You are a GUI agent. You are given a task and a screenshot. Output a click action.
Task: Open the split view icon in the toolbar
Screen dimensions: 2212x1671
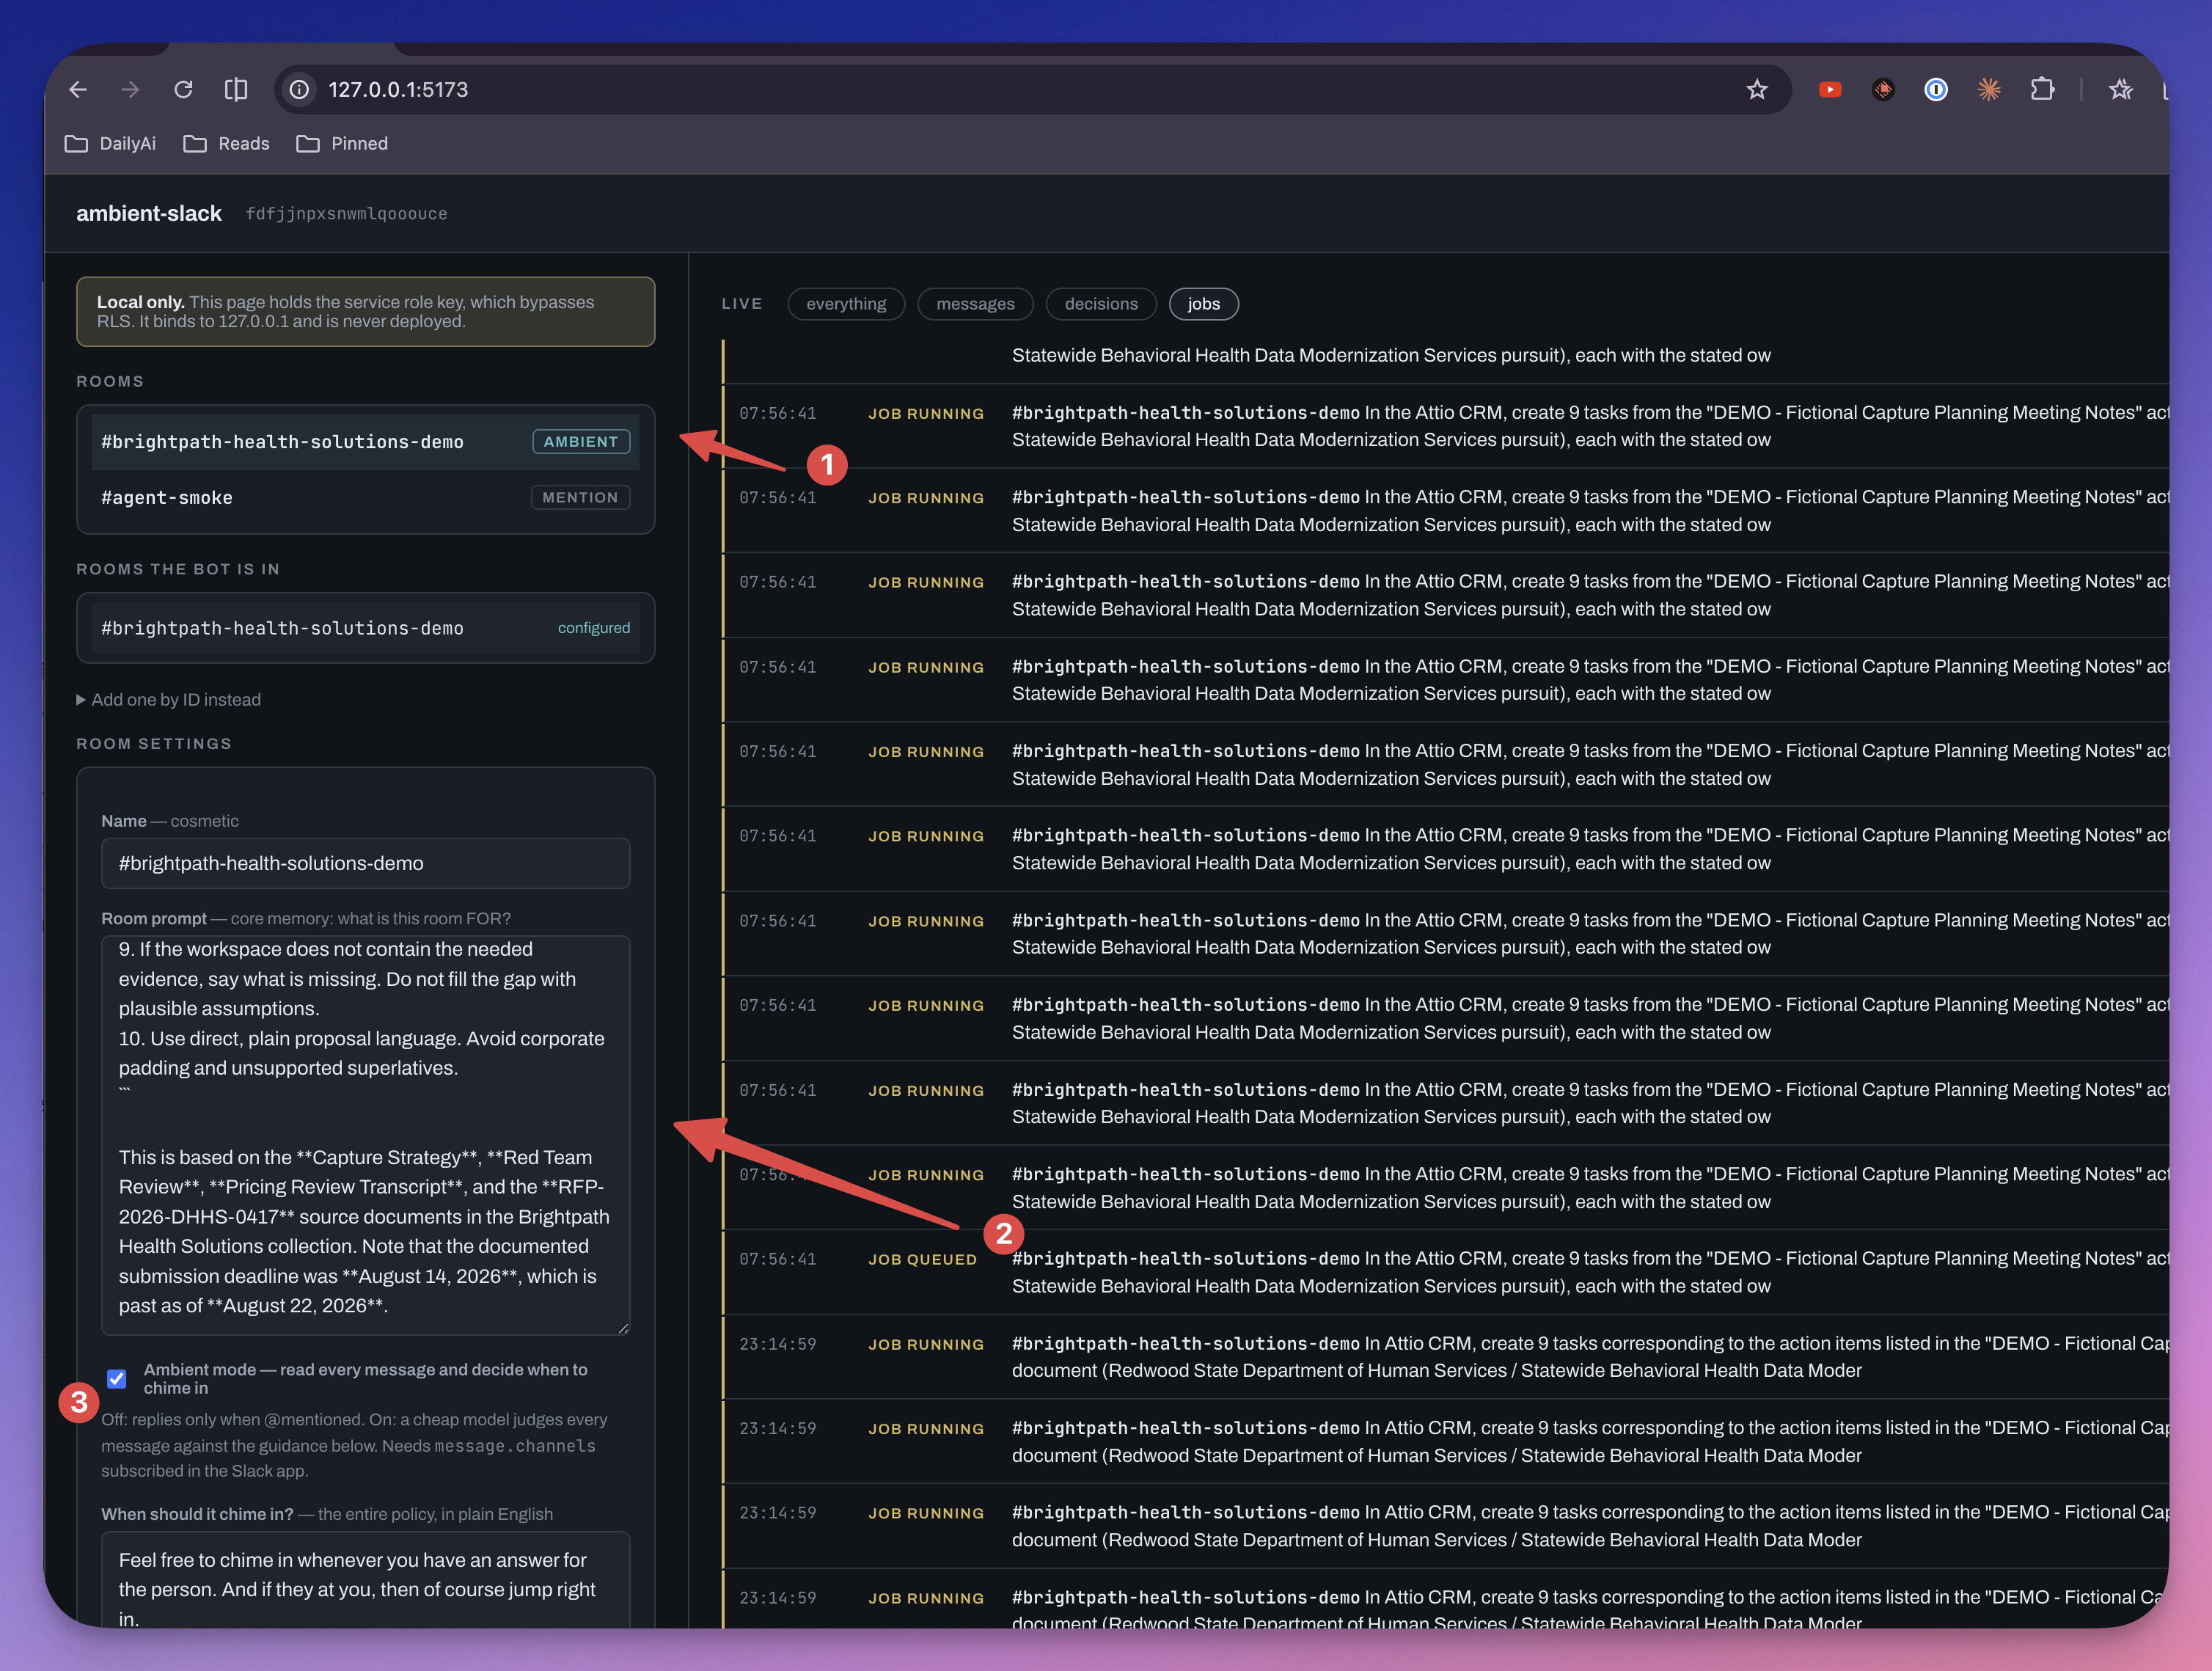pos(236,90)
